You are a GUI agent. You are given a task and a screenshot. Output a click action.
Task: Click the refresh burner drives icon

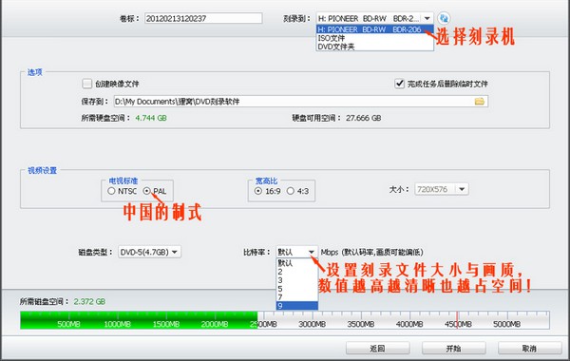coord(444,18)
